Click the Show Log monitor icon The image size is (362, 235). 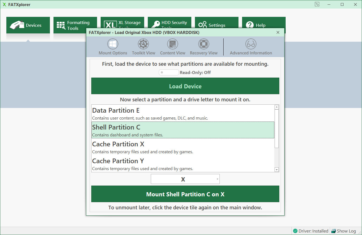pos(334,231)
